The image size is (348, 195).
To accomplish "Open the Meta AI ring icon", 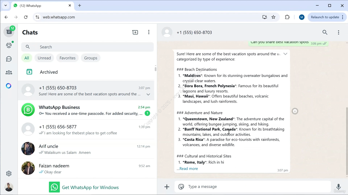I will click(x=9, y=86).
